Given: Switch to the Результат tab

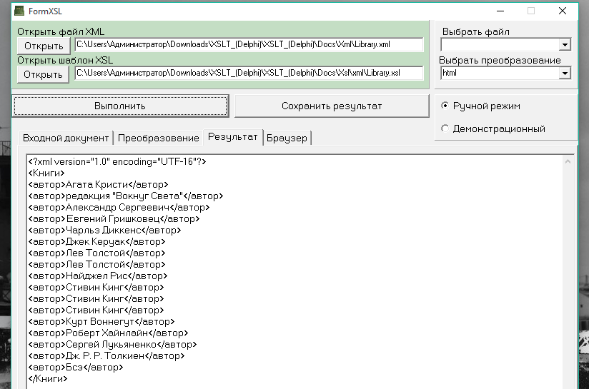Looking at the screenshot, I should coord(233,137).
